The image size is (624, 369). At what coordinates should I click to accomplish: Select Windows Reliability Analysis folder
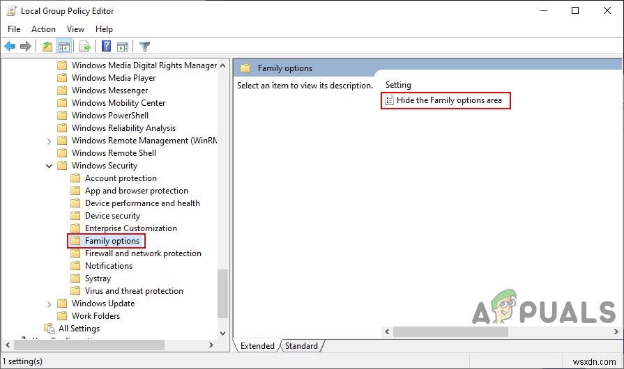coord(123,128)
